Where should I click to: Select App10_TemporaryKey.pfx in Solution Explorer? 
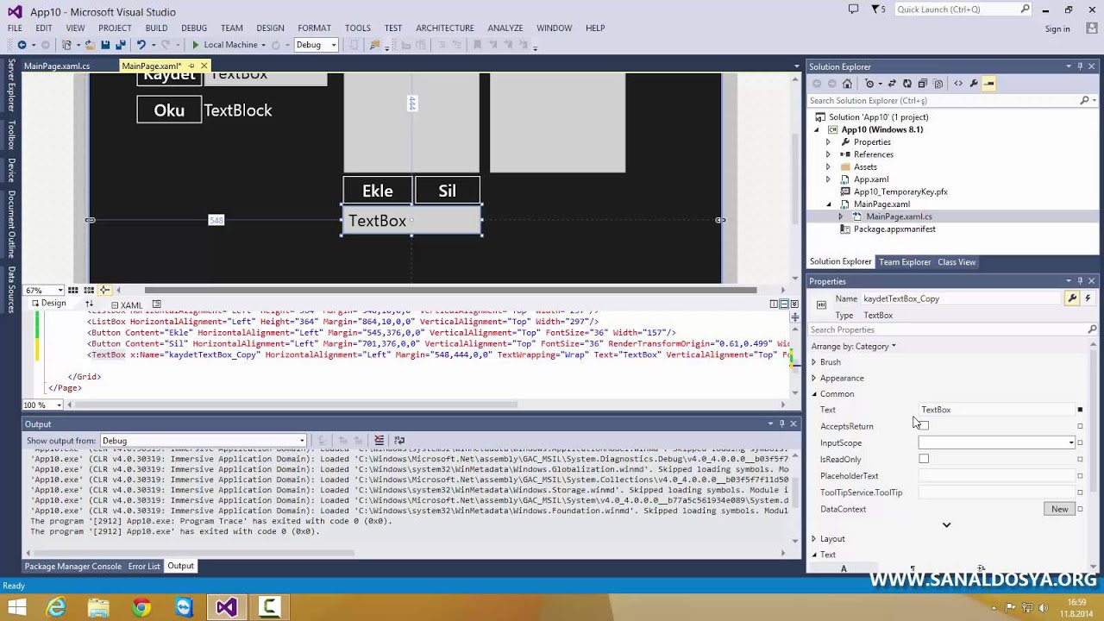(x=900, y=191)
